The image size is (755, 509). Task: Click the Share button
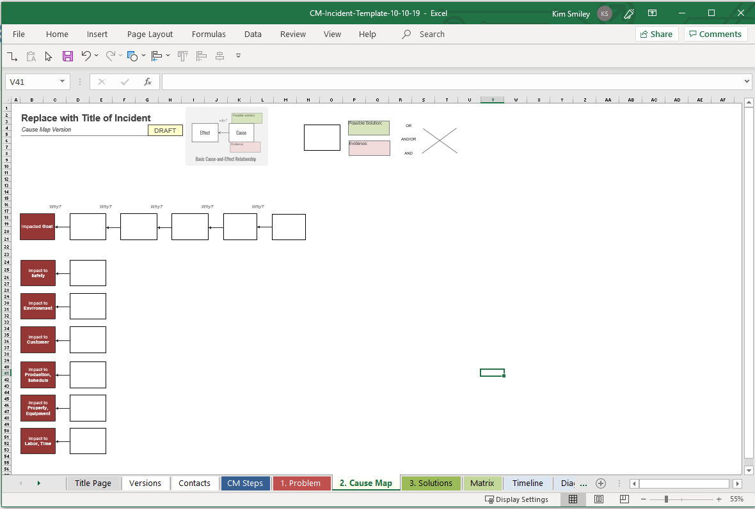pyautogui.click(x=656, y=34)
